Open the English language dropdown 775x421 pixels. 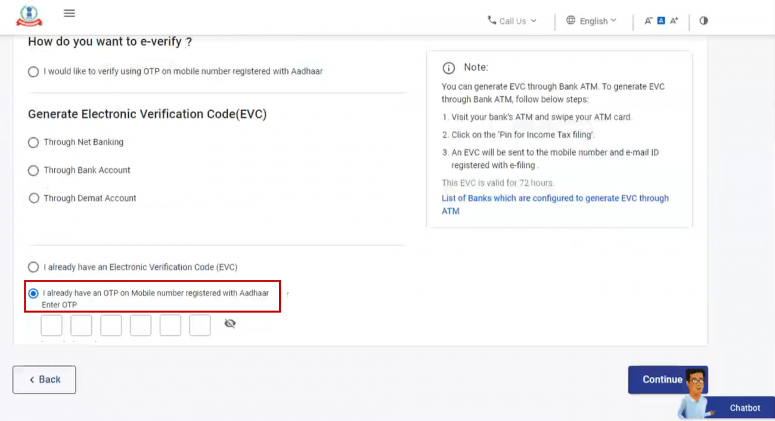(614, 20)
